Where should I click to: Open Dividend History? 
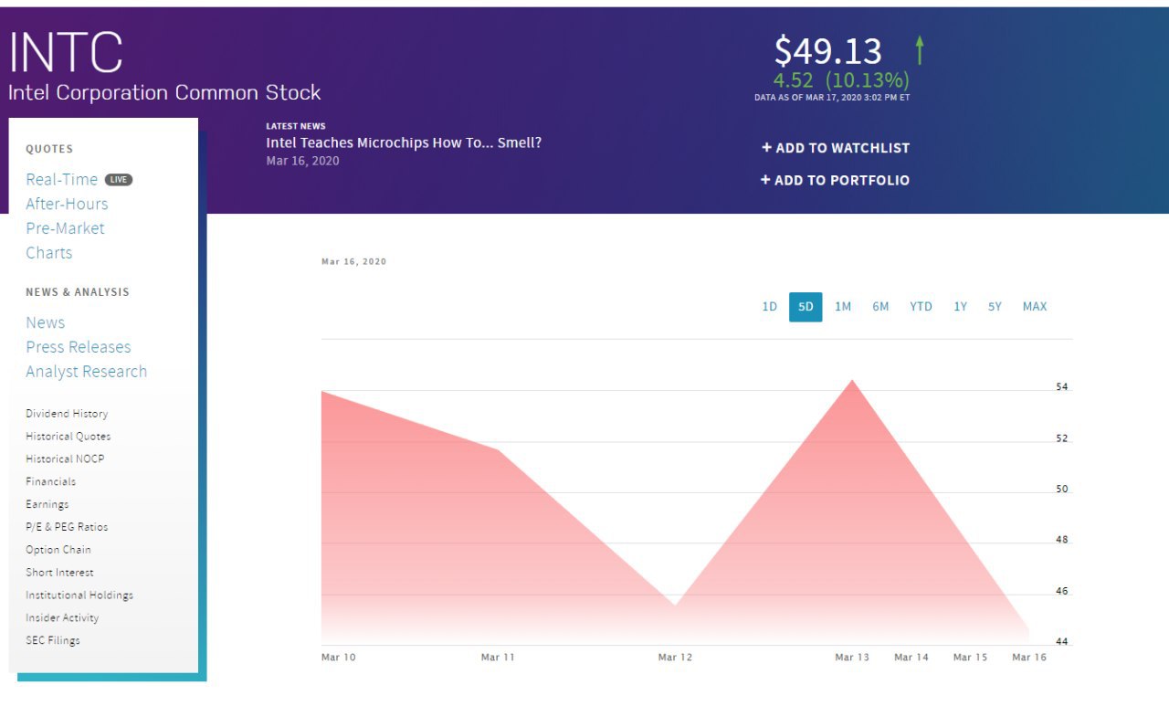point(67,414)
